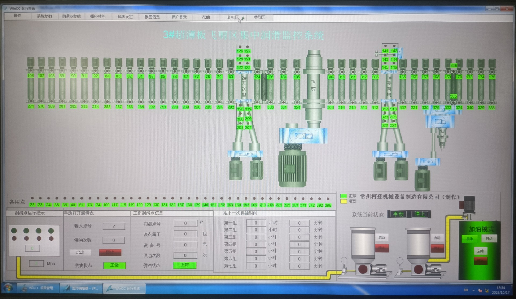The height and width of the screenshot is (299, 516).
Task: Switch to the 图形编辑器 taskbar window
Action: tap(81, 288)
